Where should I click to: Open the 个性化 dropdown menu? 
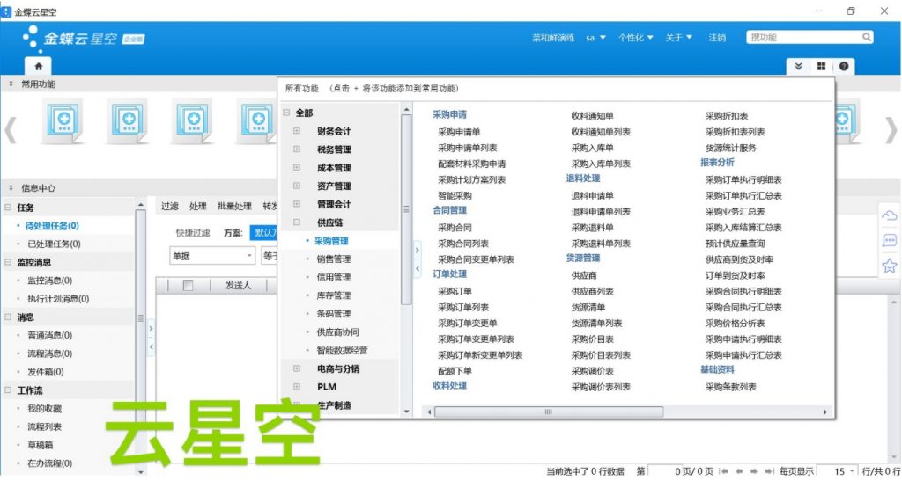tap(636, 38)
